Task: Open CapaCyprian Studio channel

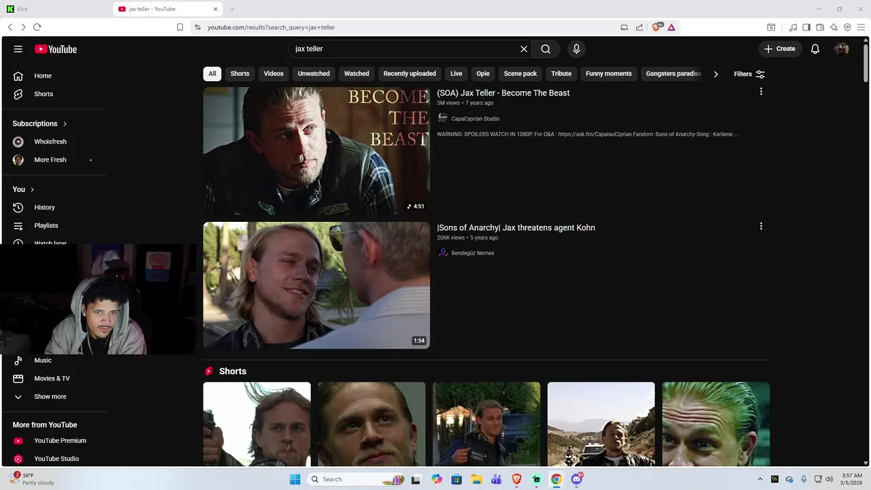Action: 475,118
